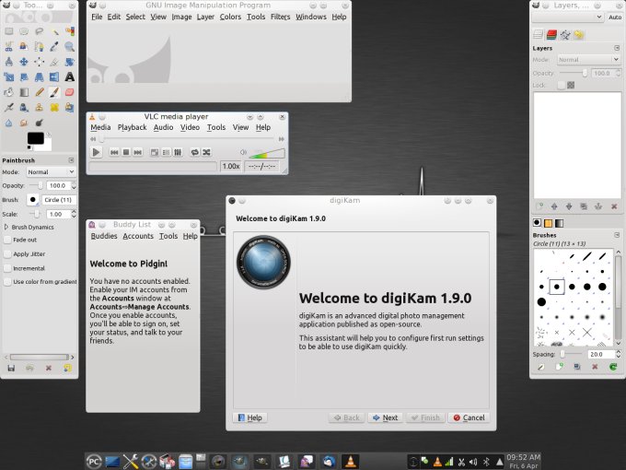Open the Accounts menu in Pidgin
626x470 pixels.
[x=138, y=236]
